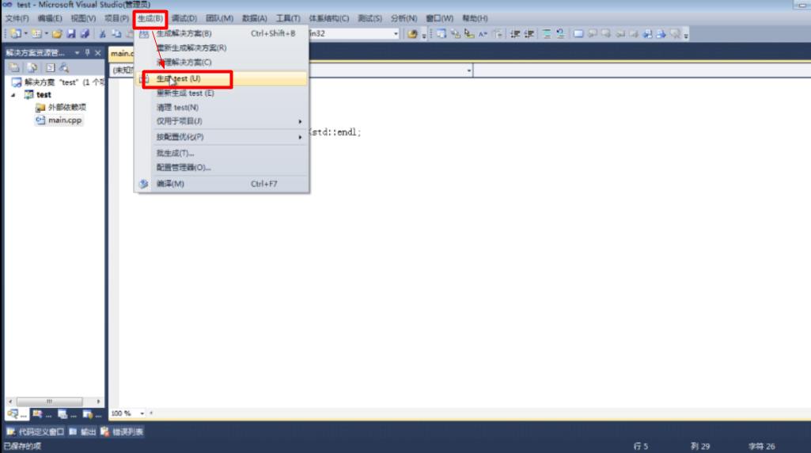Open the 文件(F) menu

coord(17,18)
